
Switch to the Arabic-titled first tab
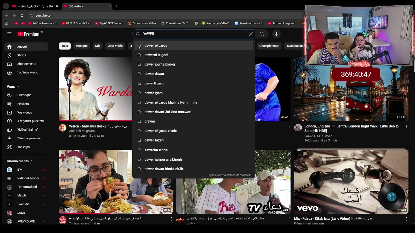(x=35, y=6)
